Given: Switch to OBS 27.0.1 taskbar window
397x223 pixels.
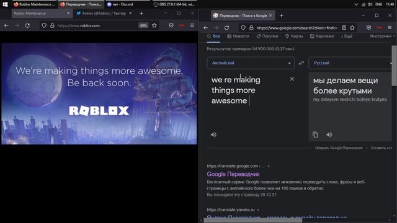Looking at the screenshot, I should (175, 4).
